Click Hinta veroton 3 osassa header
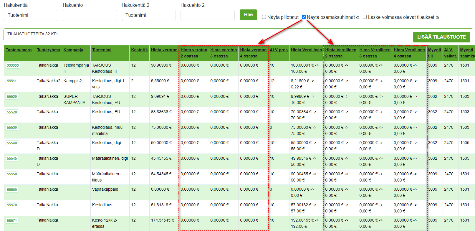This screenshot has width=475, height=231. 224,53
